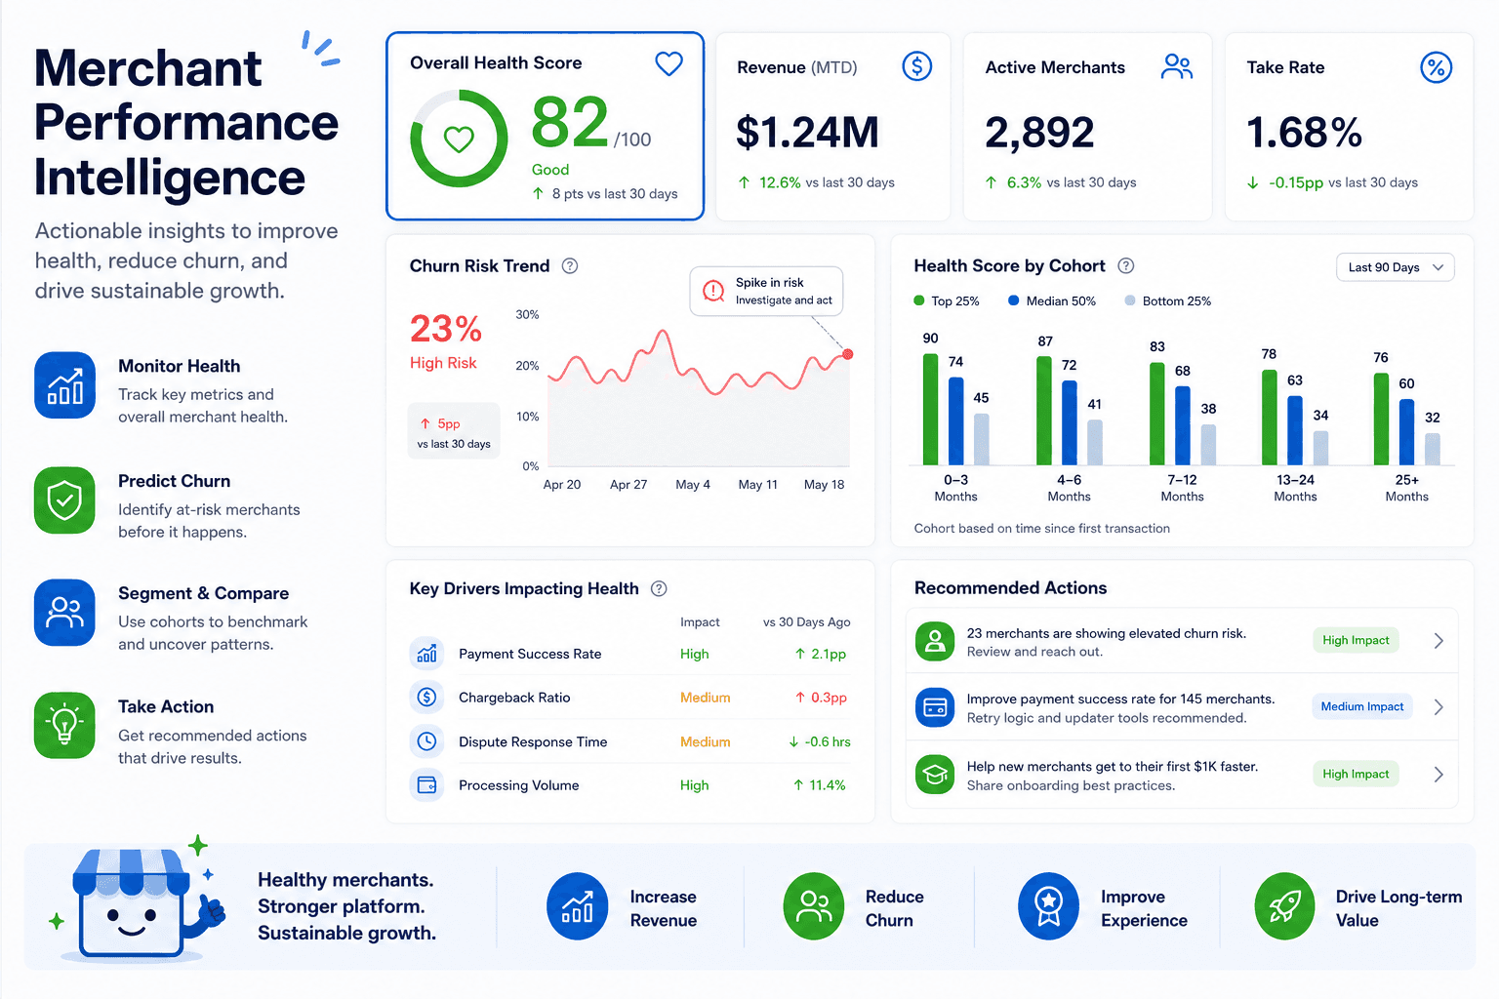Click the people icon in Active Merchants card

1177,66
